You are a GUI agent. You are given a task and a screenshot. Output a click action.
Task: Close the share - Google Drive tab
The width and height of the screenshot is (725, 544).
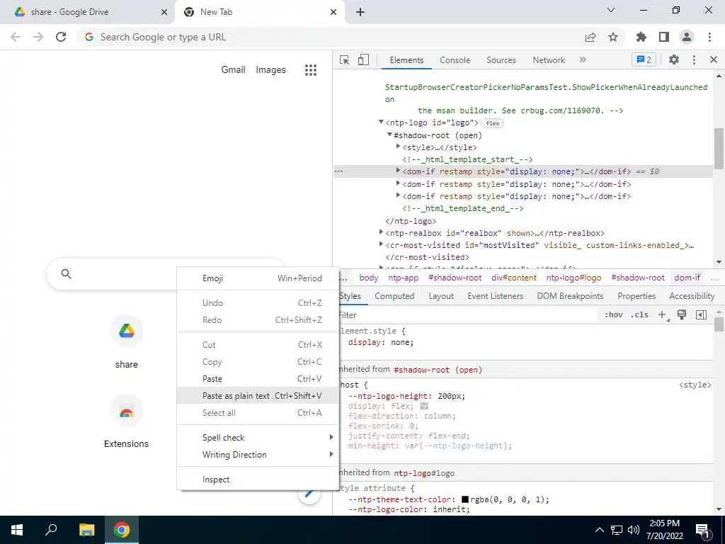point(164,12)
